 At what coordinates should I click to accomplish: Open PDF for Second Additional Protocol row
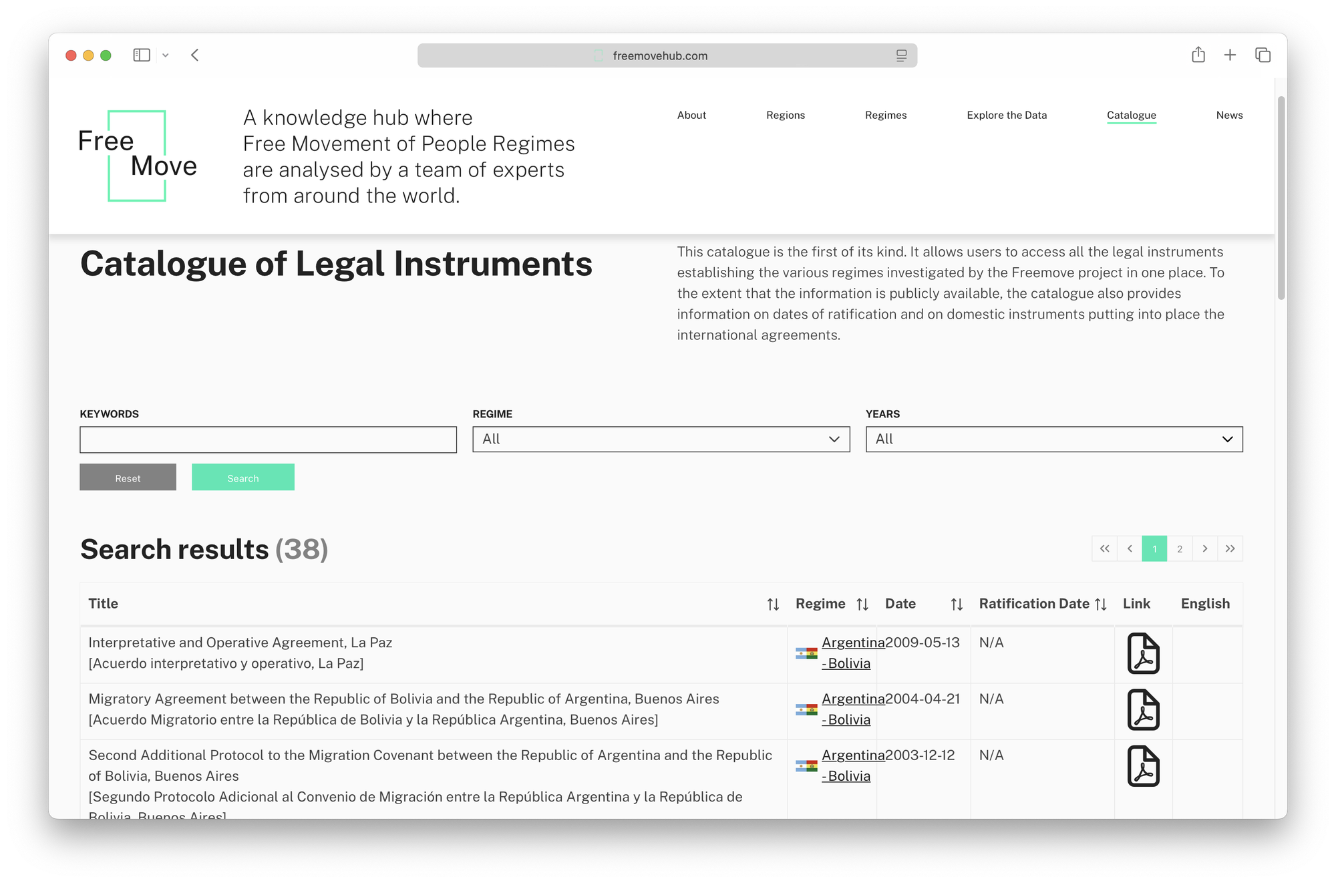coord(1143,766)
